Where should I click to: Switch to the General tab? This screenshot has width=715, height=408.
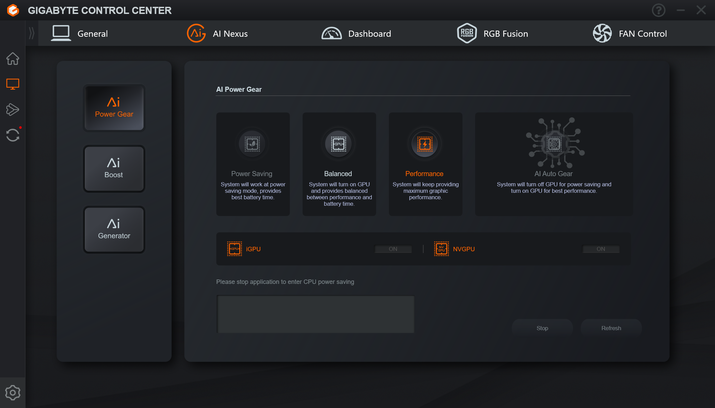tap(93, 34)
